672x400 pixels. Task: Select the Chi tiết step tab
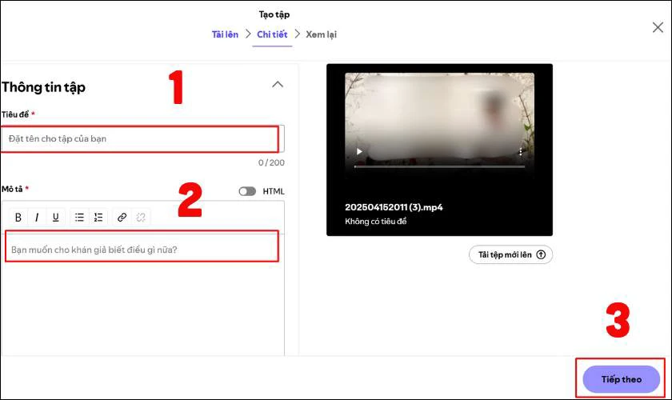(272, 34)
